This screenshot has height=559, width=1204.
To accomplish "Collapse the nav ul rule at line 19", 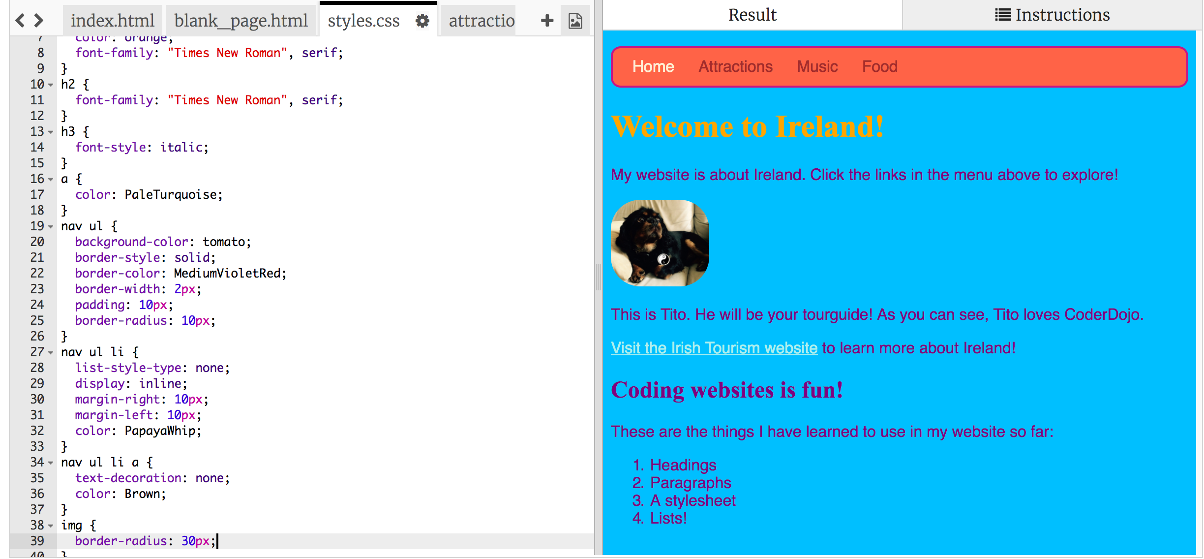I will (51, 227).
